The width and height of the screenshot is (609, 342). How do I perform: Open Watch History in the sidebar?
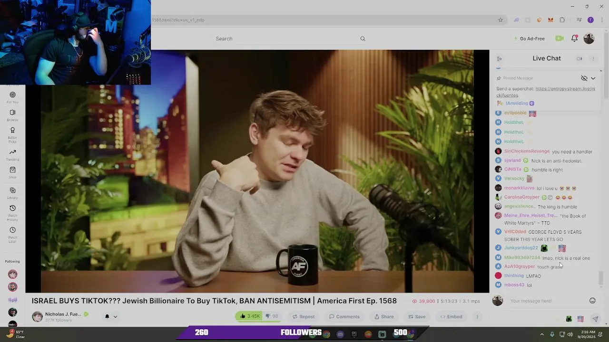(12, 213)
